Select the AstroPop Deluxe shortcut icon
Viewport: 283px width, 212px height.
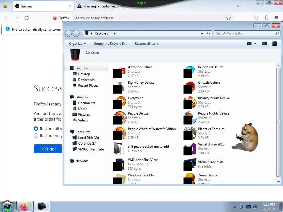pyautogui.click(x=119, y=72)
